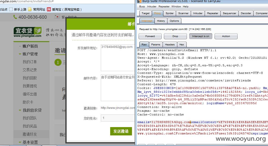Click the Connection: keep-alive header line
Screen dimensions: 268x146
160,107
